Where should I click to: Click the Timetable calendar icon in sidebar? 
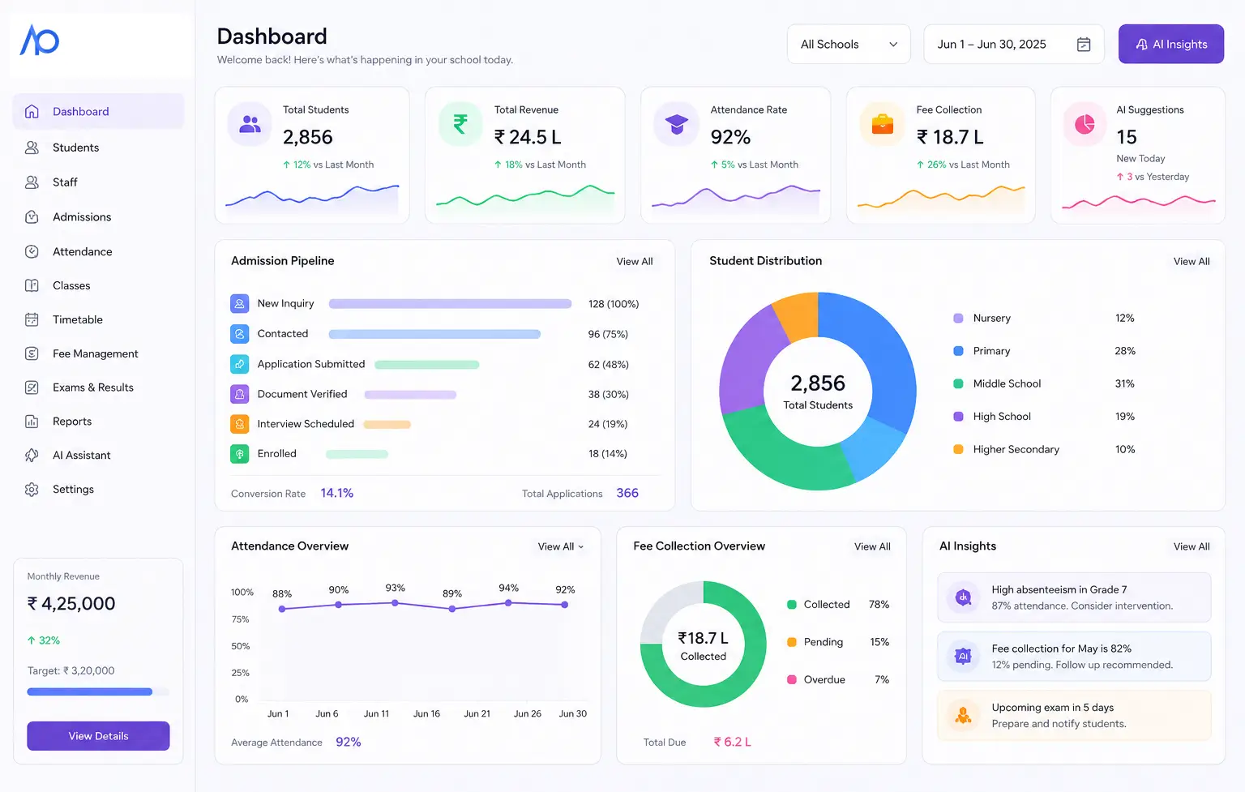click(x=32, y=319)
